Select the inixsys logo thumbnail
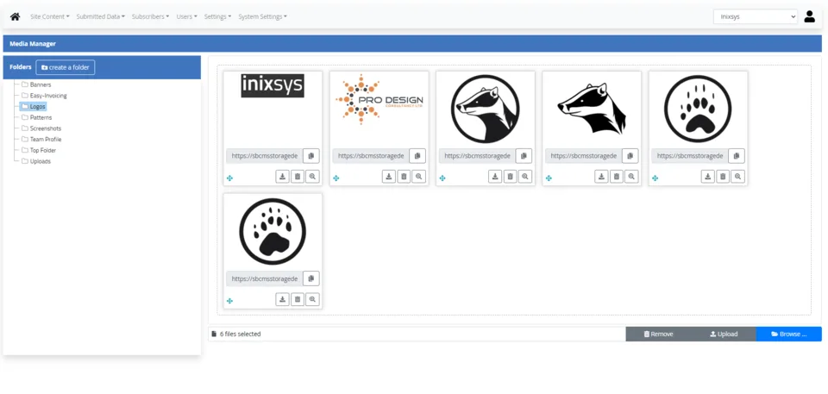 pyautogui.click(x=273, y=85)
